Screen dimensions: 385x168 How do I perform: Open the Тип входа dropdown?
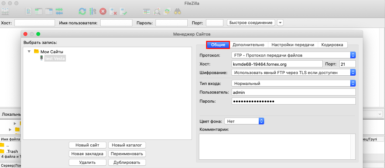[x=293, y=83]
